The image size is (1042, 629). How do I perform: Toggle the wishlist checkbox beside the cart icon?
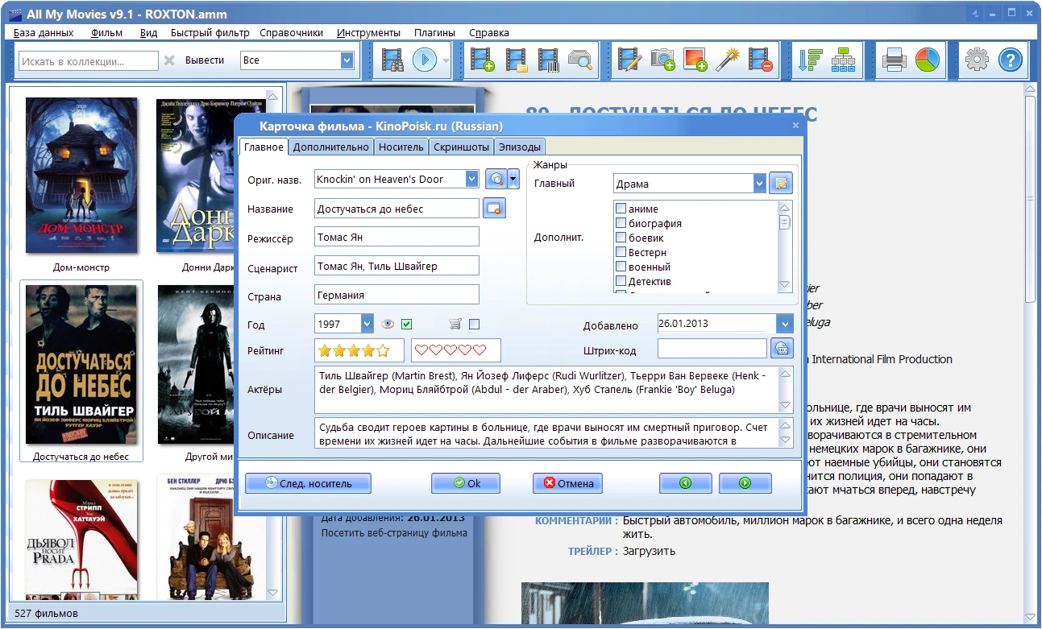[474, 324]
